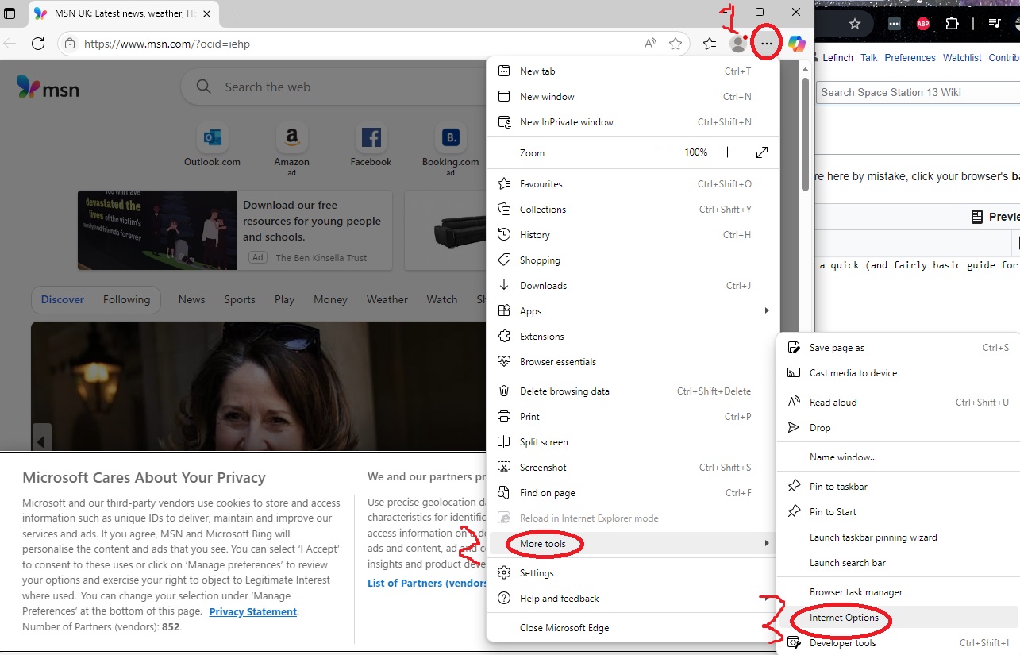Viewport: 1020px width, 655px height.
Task: Open the Outlook.com shortcut icon
Action: point(212,139)
